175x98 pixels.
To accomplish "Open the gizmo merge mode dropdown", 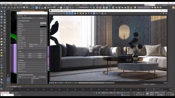I will [x=37, y=46].
